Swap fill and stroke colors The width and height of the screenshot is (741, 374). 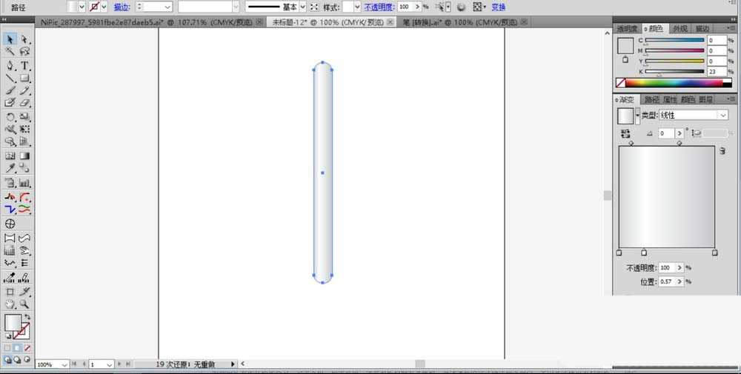point(27,317)
